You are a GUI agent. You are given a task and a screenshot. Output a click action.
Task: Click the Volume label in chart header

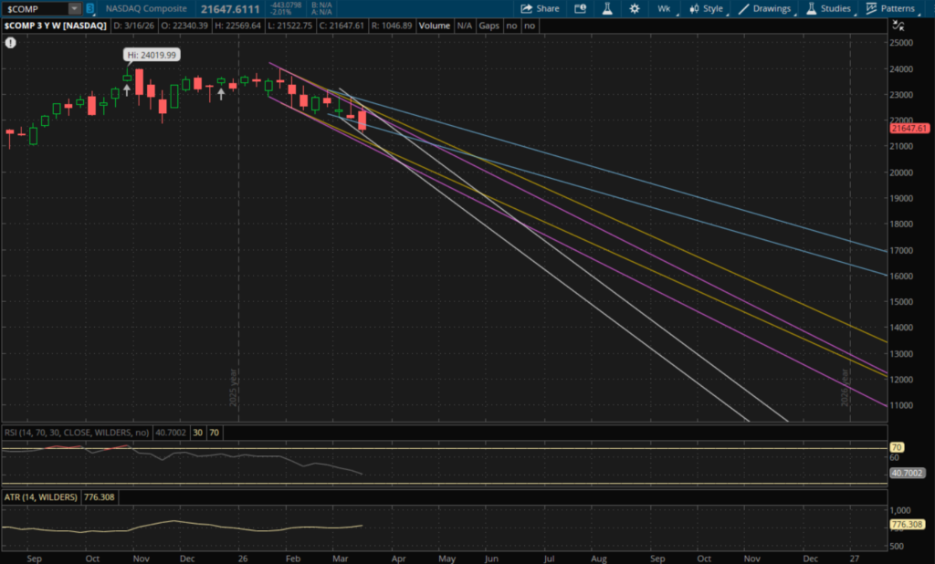pyautogui.click(x=434, y=26)
